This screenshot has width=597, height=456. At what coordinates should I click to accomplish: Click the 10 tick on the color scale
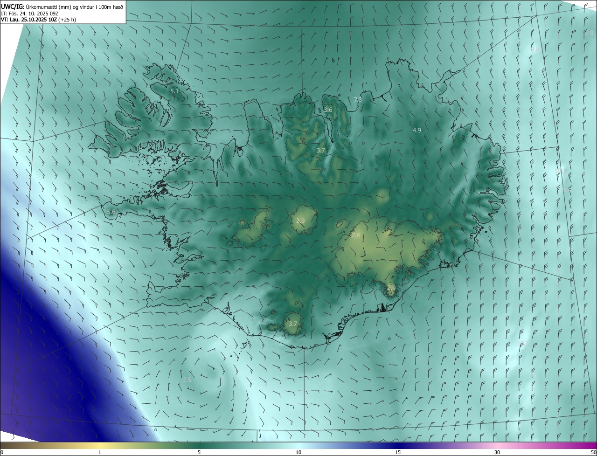pos(298,453)
